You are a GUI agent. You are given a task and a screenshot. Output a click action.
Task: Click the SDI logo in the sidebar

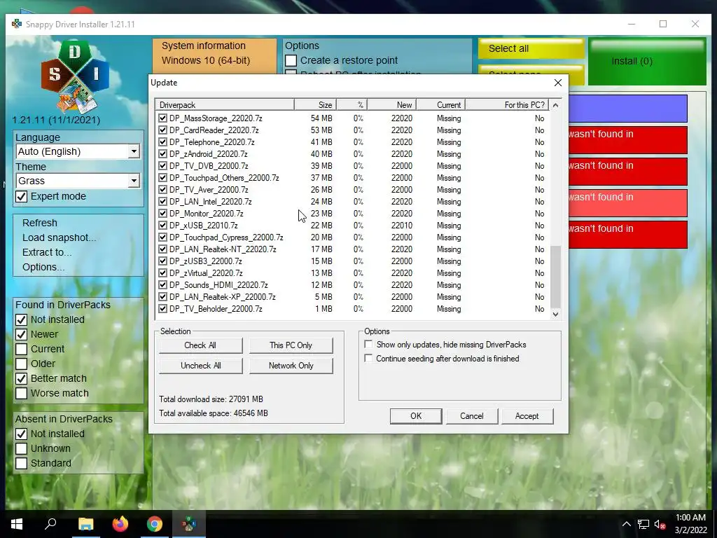(75, 76)
